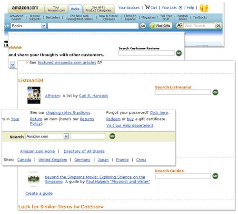Open Bestsellers menu item

point(53,17)
